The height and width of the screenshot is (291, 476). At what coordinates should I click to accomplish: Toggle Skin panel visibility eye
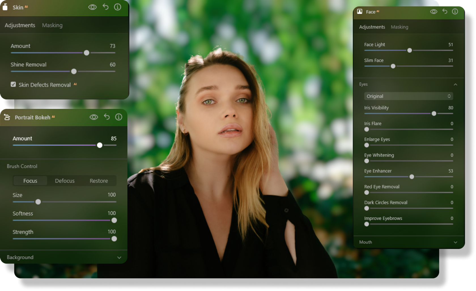click(x=92, y=7)
